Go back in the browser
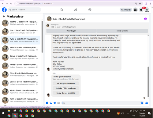 pyautogui.click(x=3, y=4)
